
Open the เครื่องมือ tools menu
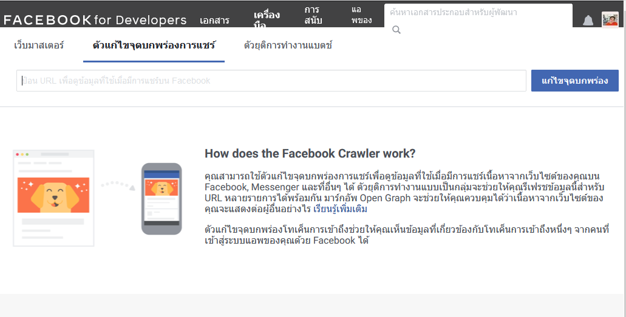point(267,19)
